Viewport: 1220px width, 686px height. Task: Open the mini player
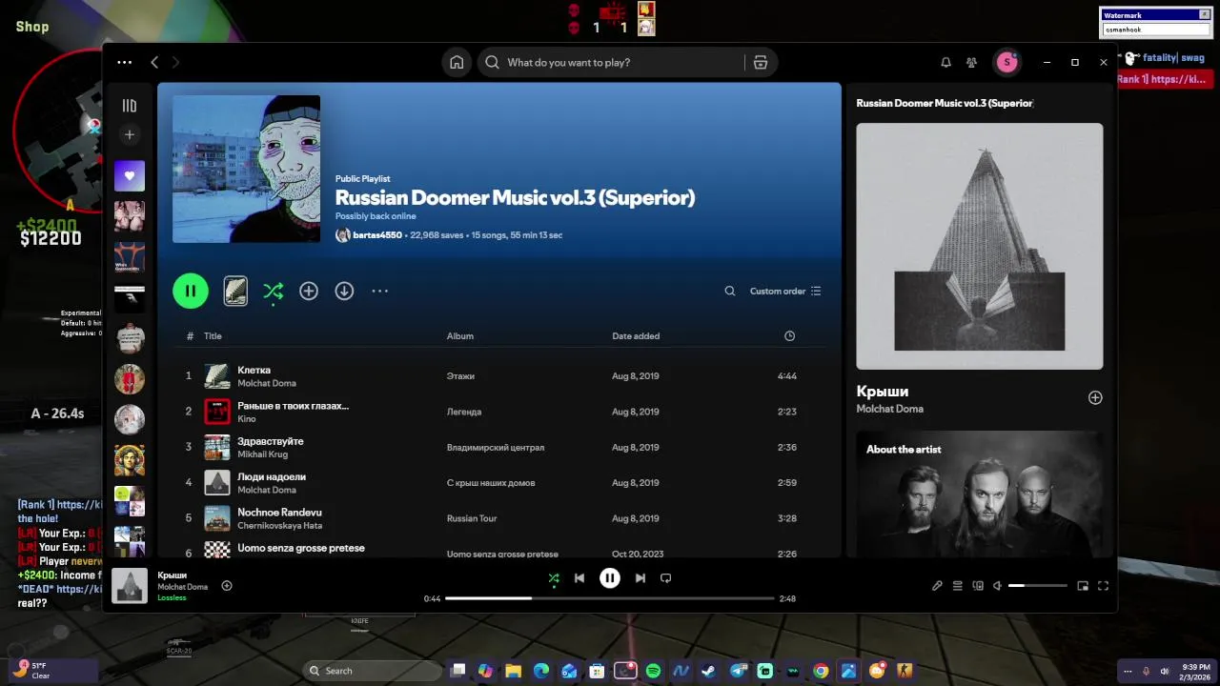pyautogui.click(x=1083, y=586)
